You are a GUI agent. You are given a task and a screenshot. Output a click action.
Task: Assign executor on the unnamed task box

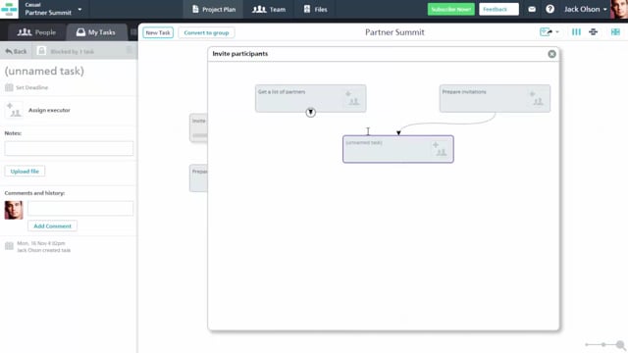click(x=440, y=149)
